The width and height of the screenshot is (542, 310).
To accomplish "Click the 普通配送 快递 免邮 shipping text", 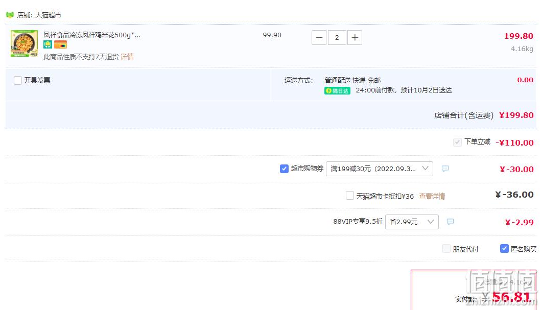I will [x=352, y=80].
